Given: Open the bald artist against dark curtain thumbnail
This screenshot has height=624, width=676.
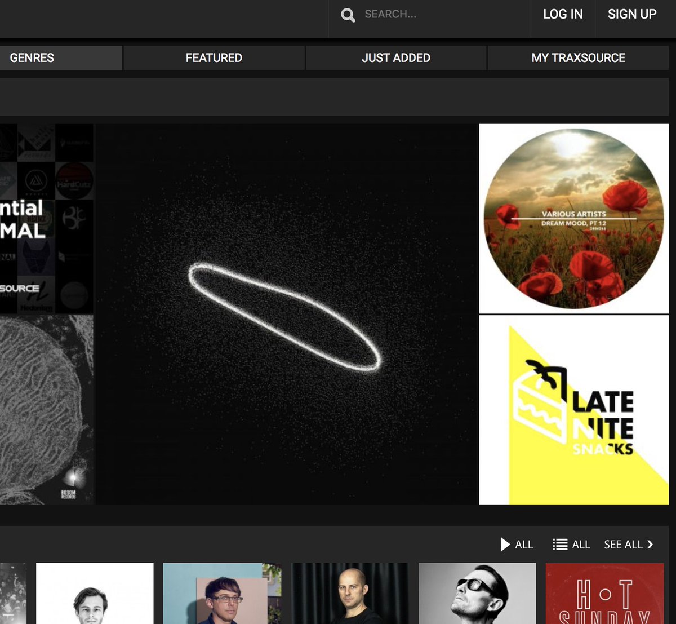Looking at the screenshot, I should 350,593.
